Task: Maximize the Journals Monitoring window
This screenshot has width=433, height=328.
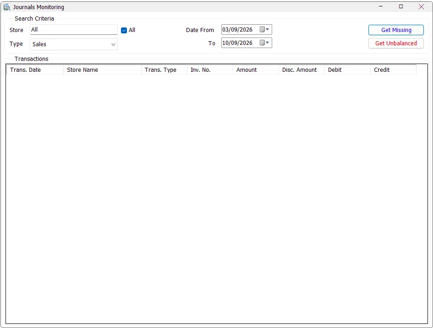Action: (401, 6)
